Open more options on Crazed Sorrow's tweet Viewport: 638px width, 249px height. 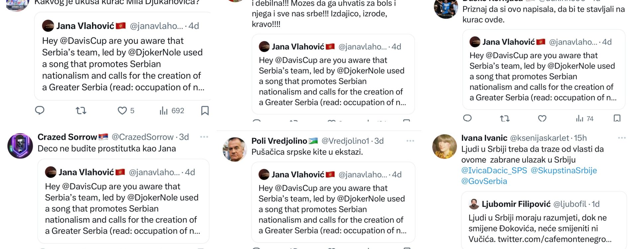pyautogui.click(x=204, y=137)
